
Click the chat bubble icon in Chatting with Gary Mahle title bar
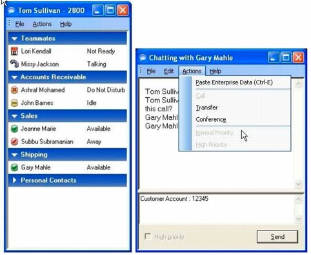(x=143, y=58)
